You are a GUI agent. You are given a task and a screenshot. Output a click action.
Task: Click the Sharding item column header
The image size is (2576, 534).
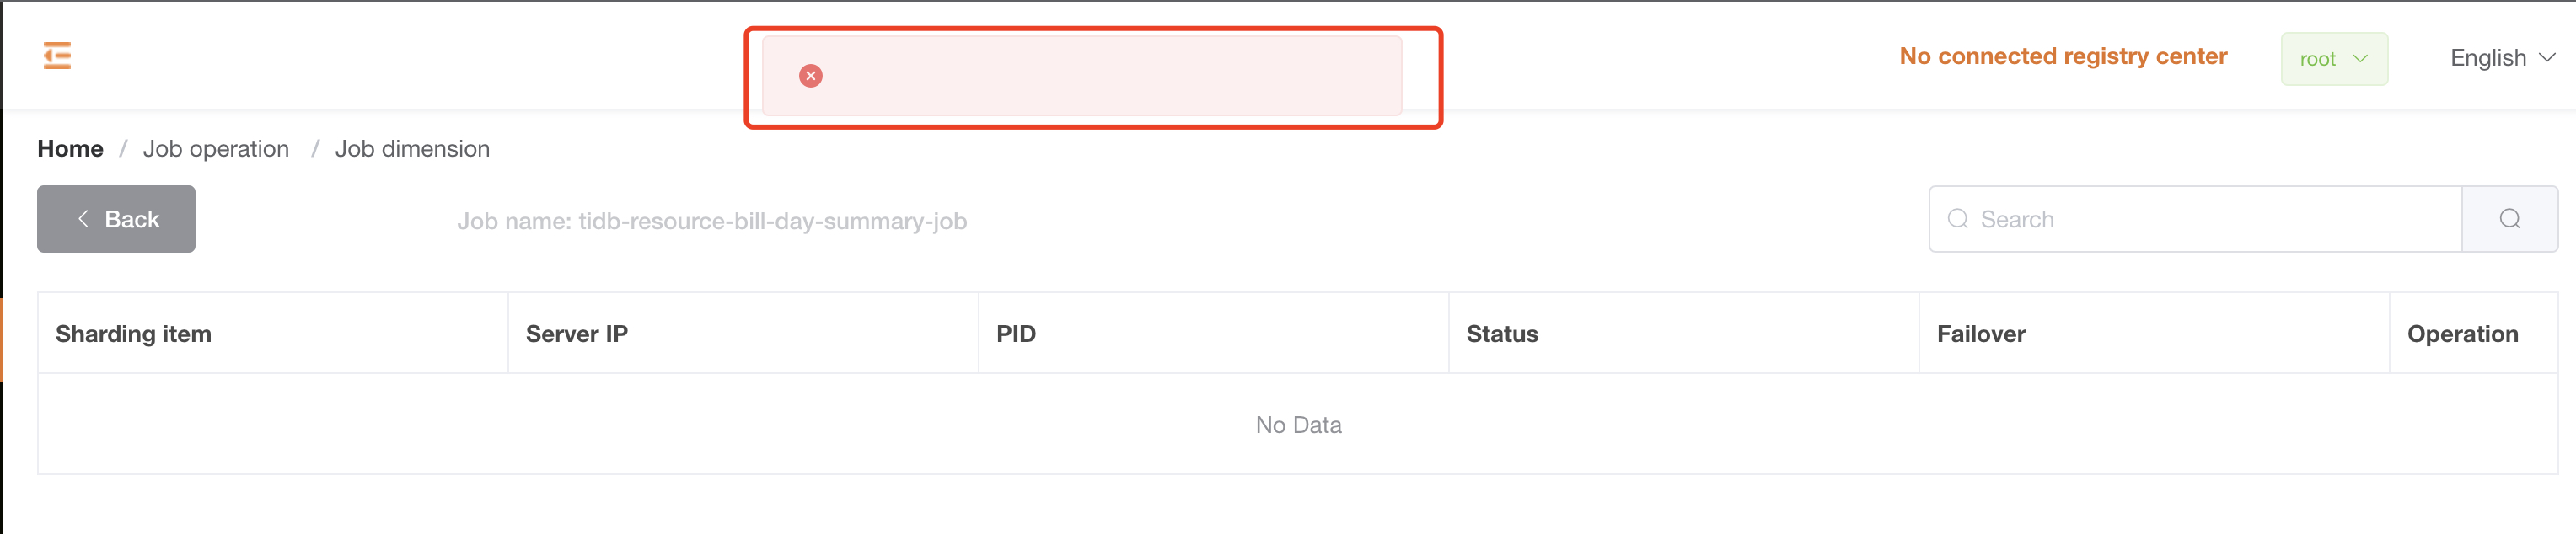133,333
